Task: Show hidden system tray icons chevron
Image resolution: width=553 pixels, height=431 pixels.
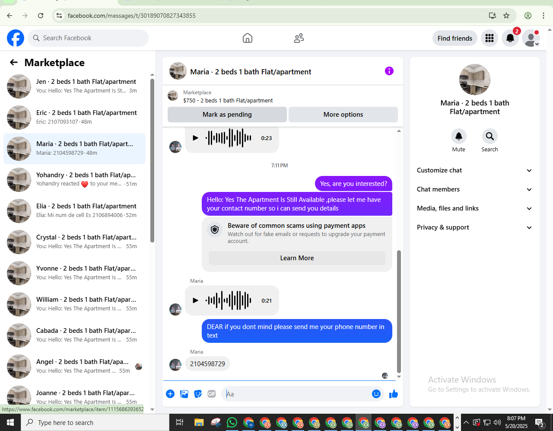Action: (x=466, y=422)
